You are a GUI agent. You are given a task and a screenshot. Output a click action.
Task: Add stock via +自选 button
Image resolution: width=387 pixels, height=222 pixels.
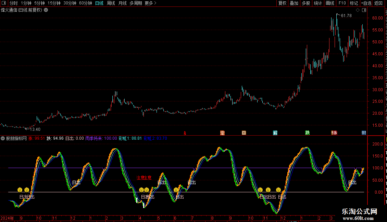366,3
